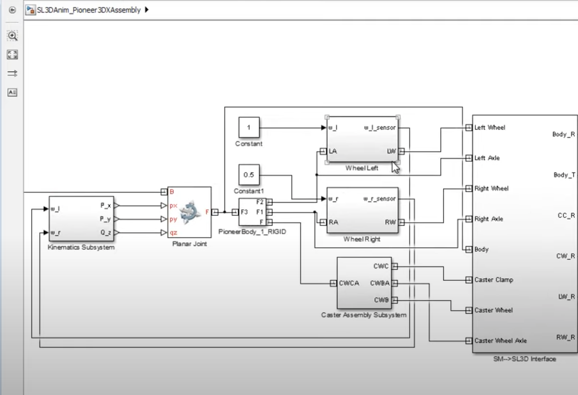Select the Constant block with value 1
Viewport: 578px width, 395px height.
tap(249, 127)
